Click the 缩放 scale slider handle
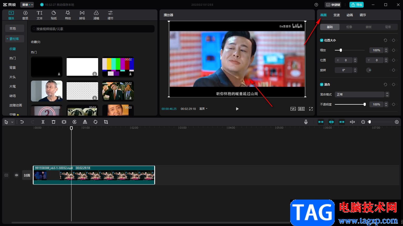Screen dimensions: 403x226 point(341,50)
